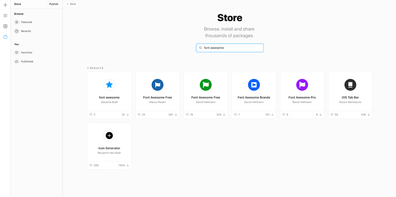Click author name Benjamin den Boer
The image size is (396, 197).
pos(109,153)
